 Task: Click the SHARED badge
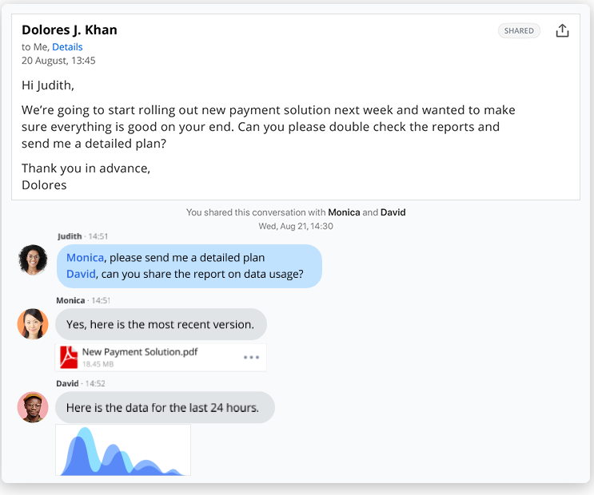[x=519, y=31]
